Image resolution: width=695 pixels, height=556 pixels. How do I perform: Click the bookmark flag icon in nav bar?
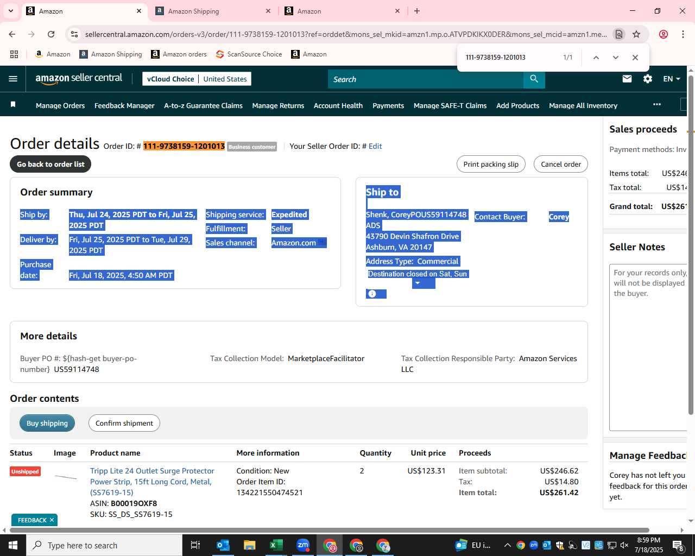13,104
